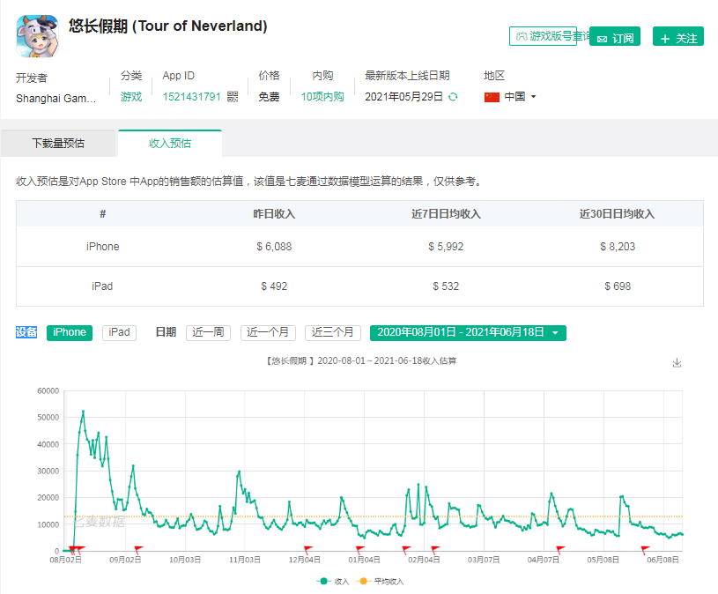Image resolution: width=718 pixels, height=594 pixels.
Task: Click the price value 免费
Action: tap(269, 97)
